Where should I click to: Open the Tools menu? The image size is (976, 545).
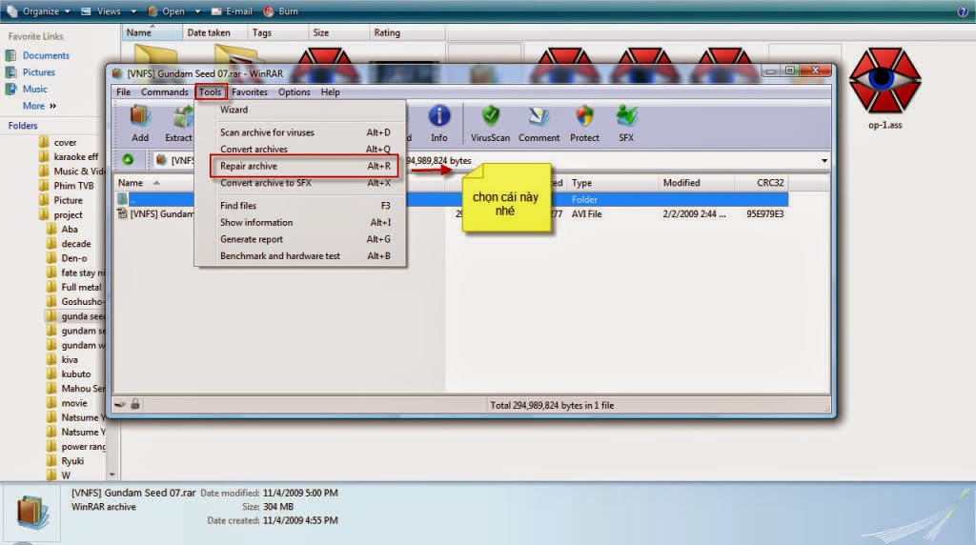tap(211, 92)
